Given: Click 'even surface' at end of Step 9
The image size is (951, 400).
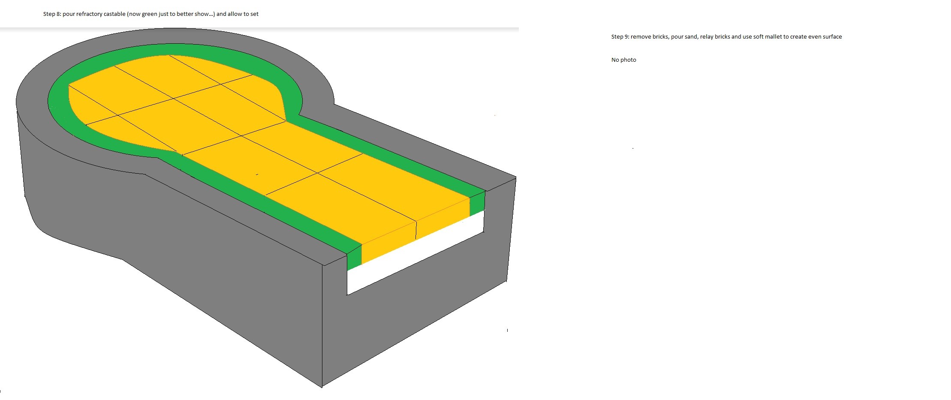Looking at the screenshot, I should [825, 37].
